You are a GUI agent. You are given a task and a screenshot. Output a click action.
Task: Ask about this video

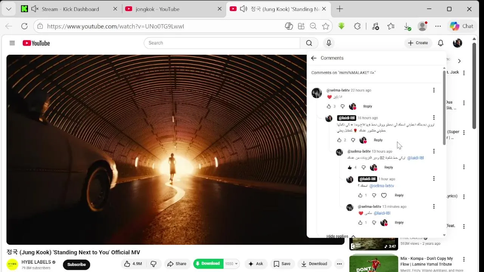pyautogui.click(x=256, y=264)
